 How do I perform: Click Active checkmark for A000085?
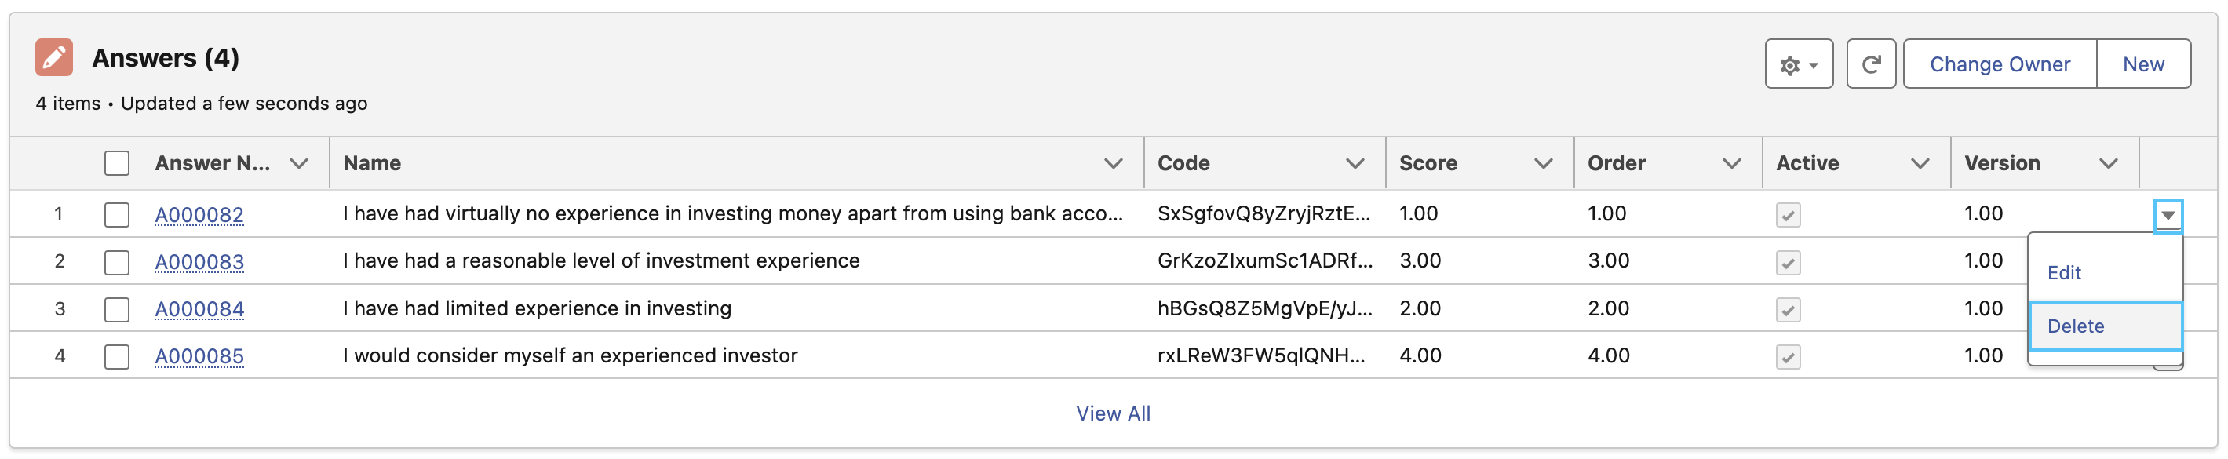coord(1788,357)
